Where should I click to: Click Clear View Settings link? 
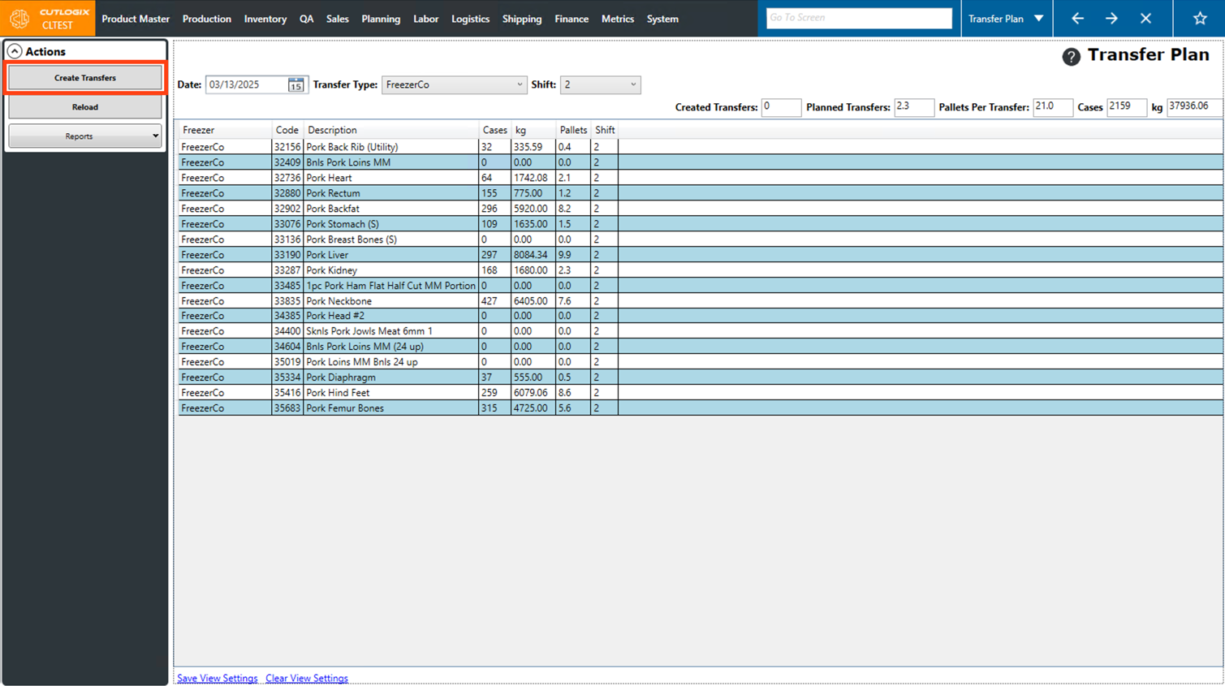[x=306, y=679]
